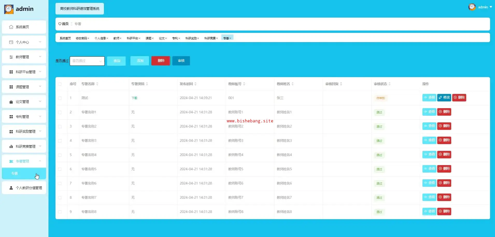Sort table by 发布时间 column arrows

pyautogui.click(x=195, y=84)
